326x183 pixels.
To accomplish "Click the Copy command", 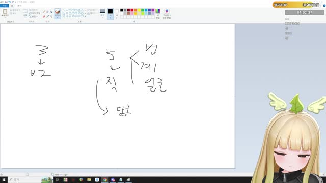I will [x=13, y=13].
